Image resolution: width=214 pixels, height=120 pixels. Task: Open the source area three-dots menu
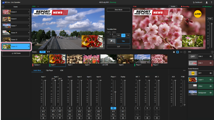click(181, 52)
